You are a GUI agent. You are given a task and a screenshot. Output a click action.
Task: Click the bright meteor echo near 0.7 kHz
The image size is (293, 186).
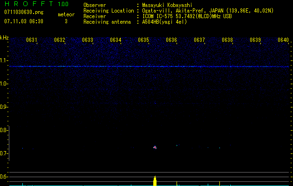(155, 147)
